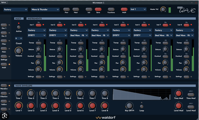Open the Osc 1 section button
The height and width of the screenshot is (120, 199).
click(4, 25)
